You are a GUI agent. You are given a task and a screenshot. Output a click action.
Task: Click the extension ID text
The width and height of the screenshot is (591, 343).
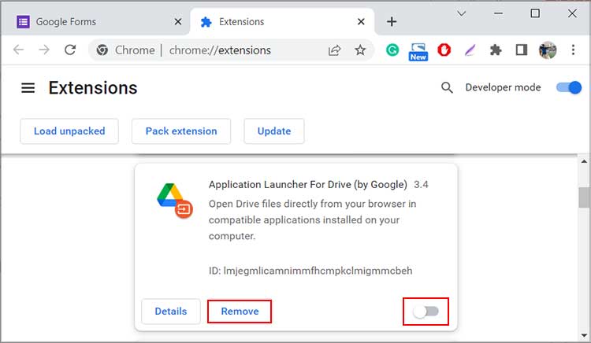[310, 271]
